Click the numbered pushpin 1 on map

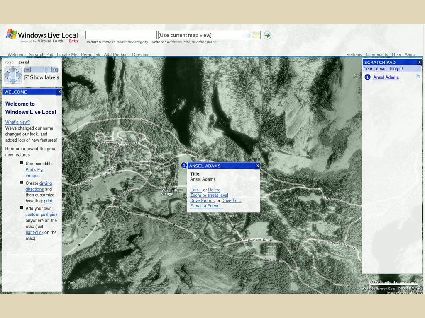coord(184,166)
